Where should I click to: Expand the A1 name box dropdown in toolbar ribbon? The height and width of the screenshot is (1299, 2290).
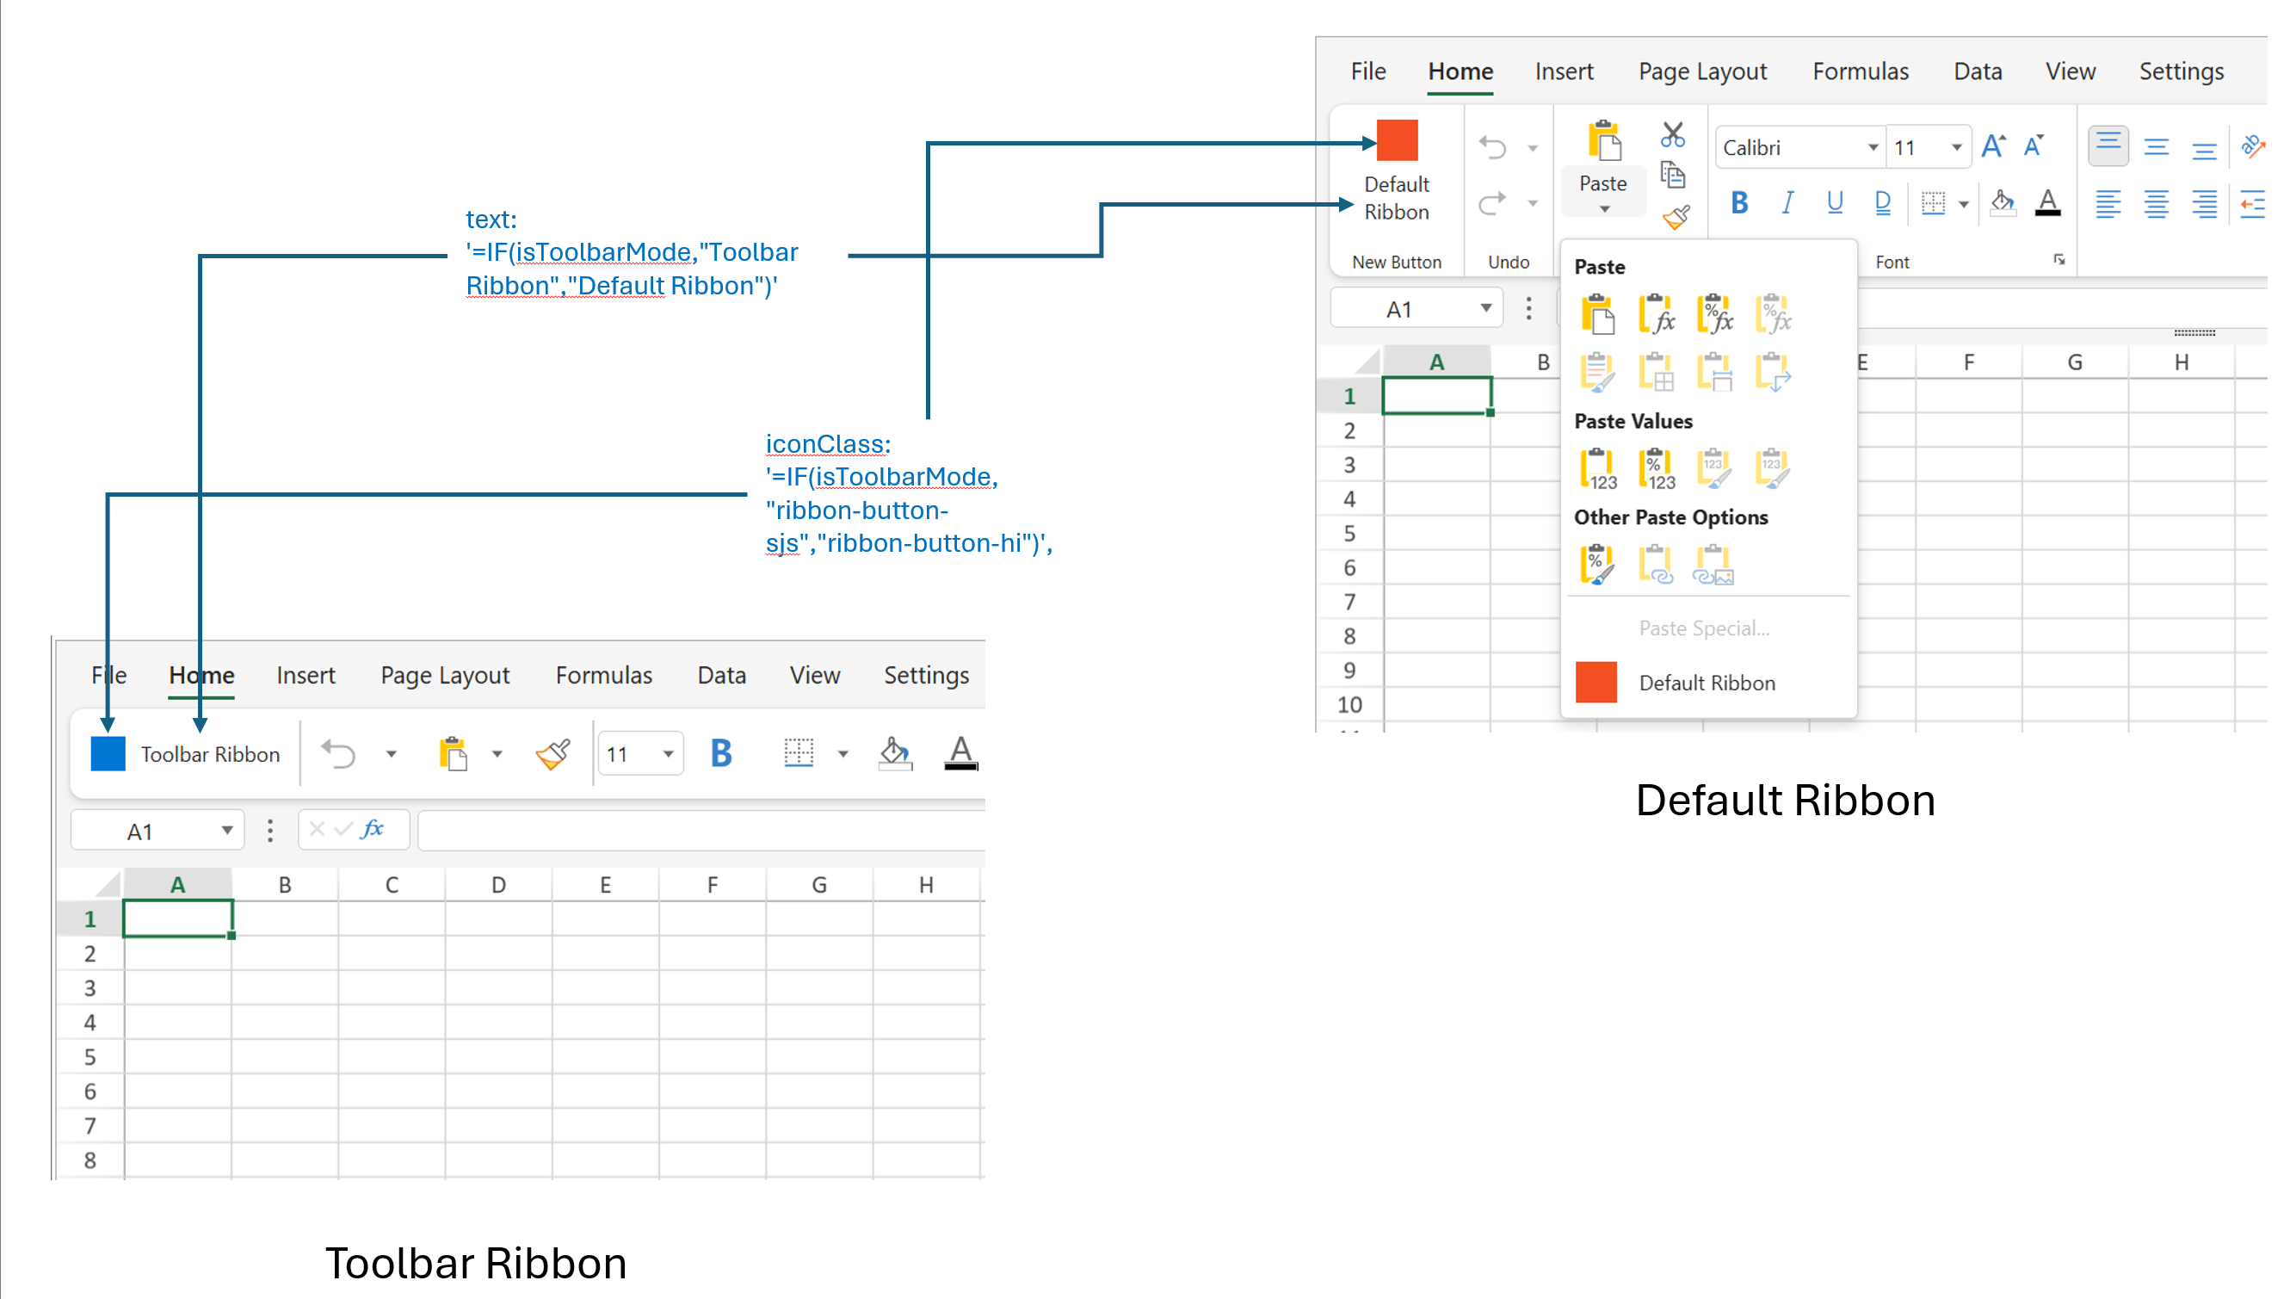pos(227,831)
